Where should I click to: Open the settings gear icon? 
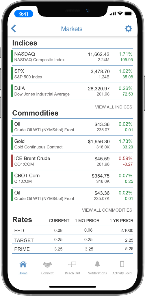point(129,29)
